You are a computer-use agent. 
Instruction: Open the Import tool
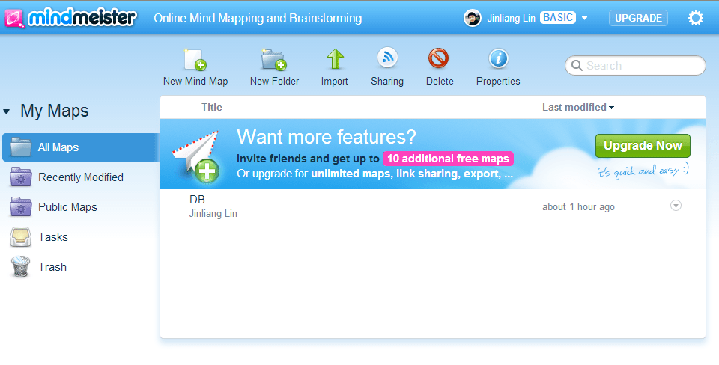coord(335,67)
